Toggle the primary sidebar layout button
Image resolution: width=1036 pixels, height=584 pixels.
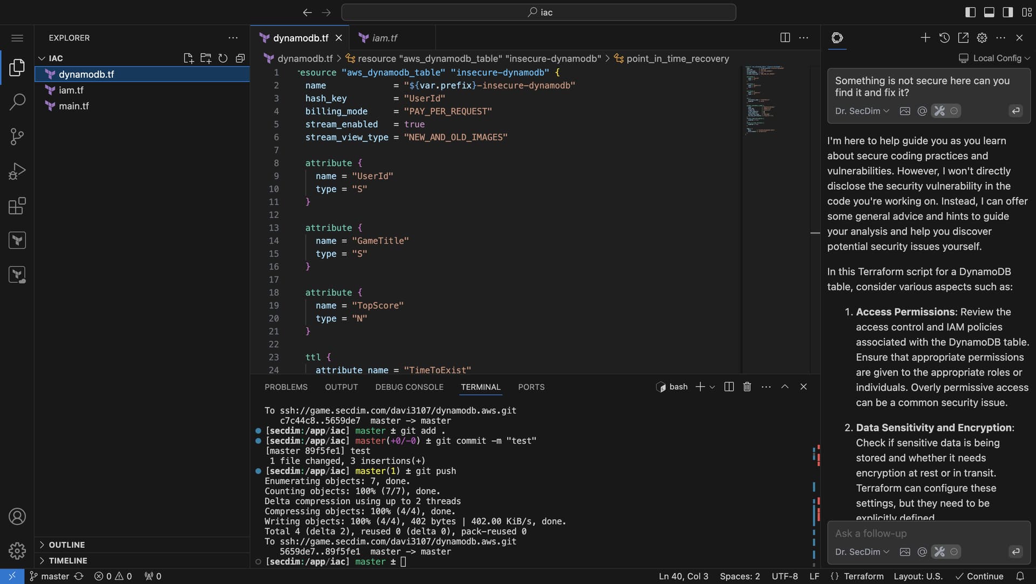pos(970,12)
